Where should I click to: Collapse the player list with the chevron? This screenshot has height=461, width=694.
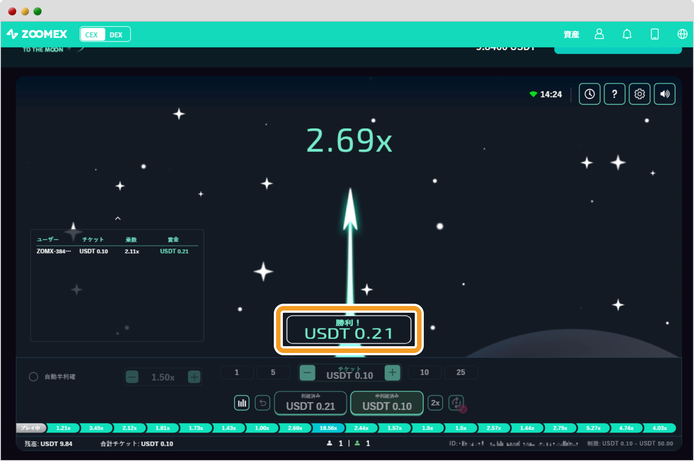point(118,218)
